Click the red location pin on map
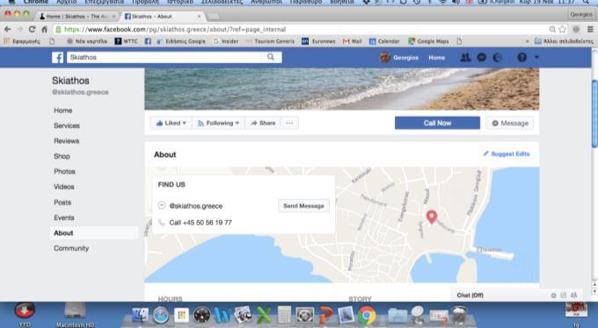This screenshot has width=598, height=328. point(431,217)
